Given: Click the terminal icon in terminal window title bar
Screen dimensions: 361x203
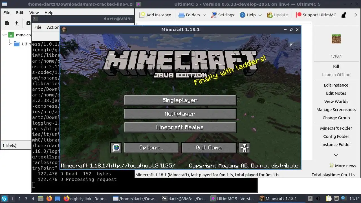Looking at the screenshot, I should click(35, 19).
